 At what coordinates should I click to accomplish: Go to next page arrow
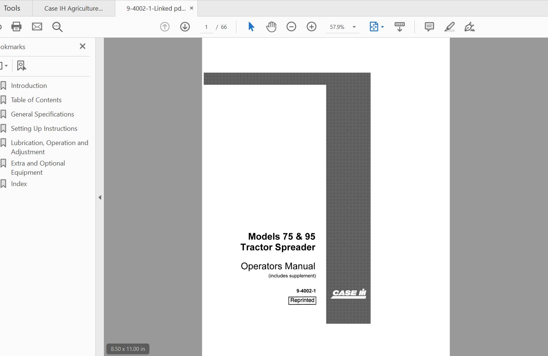click(185, 27)
